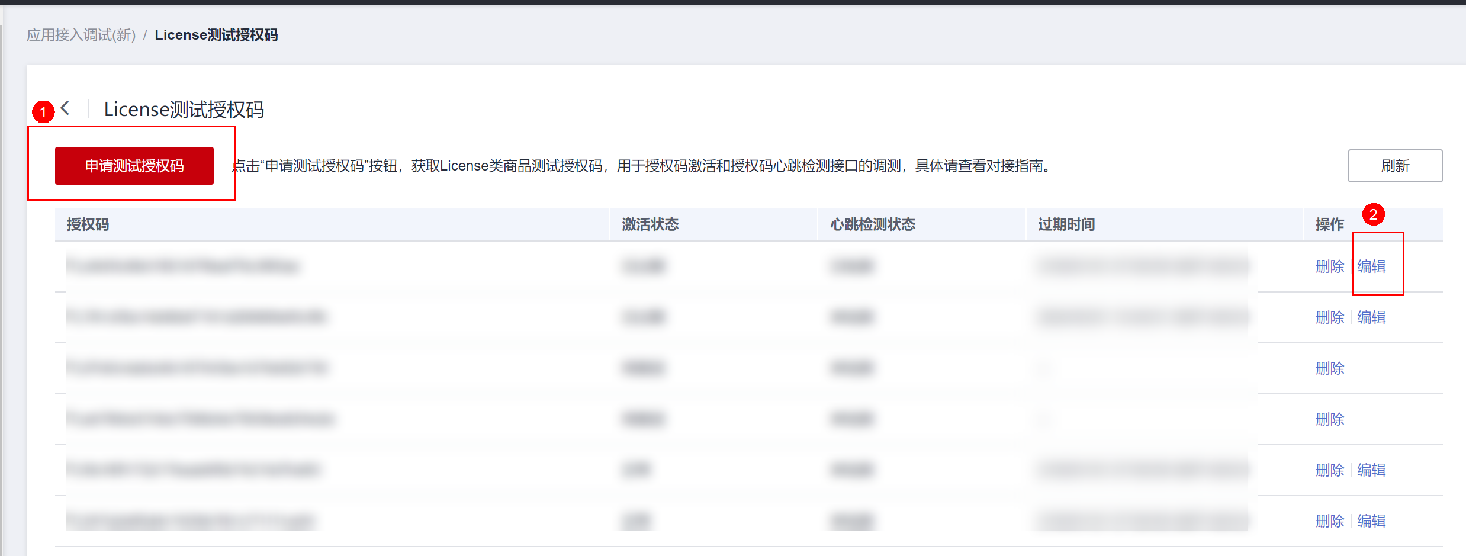
Task: Click 编辑 in the first table row
Action: pos(1371,266)
